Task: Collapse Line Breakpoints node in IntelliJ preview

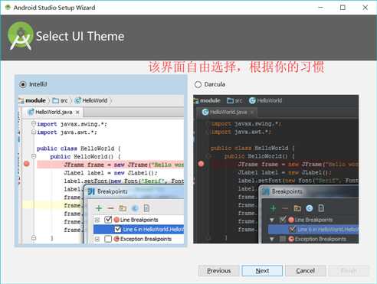Action: 97,220
